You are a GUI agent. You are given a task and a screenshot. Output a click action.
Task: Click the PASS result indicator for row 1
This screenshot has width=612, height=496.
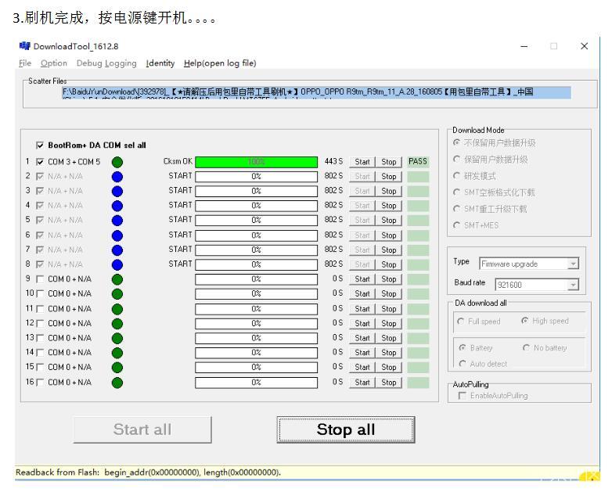click(x=418, y=162)
